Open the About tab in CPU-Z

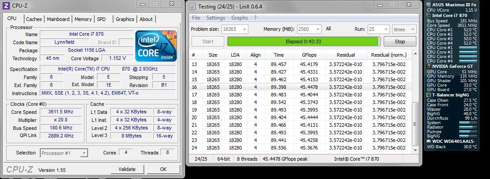(x=146, y=19)
